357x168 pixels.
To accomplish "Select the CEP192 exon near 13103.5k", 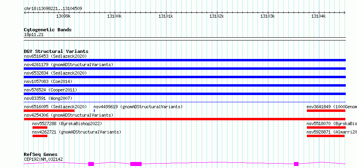I will tap(296, 164).
